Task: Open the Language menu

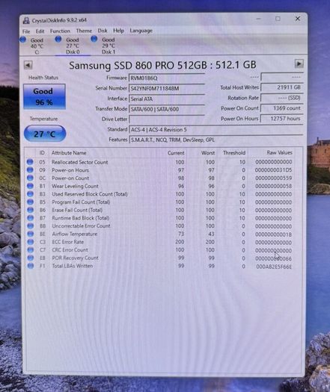Action: [x=141, y=31]
